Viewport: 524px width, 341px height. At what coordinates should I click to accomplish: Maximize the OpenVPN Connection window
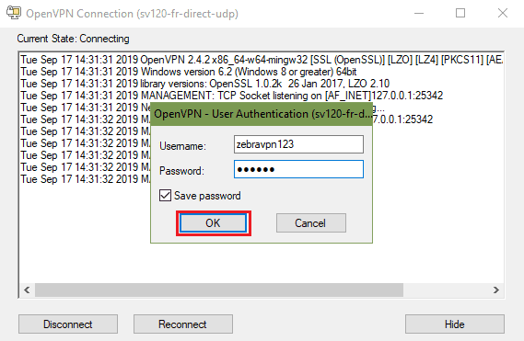pos(460,14)
